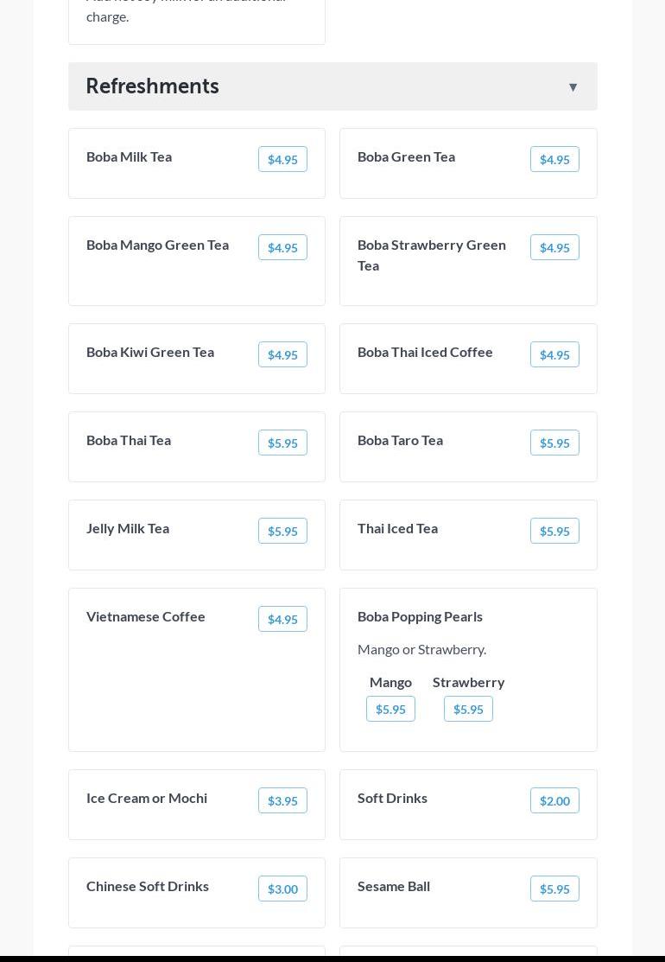Click the Vietnamese Coffee price button
The height and width of the screenshot is (962, 665).
coord(282,620)
